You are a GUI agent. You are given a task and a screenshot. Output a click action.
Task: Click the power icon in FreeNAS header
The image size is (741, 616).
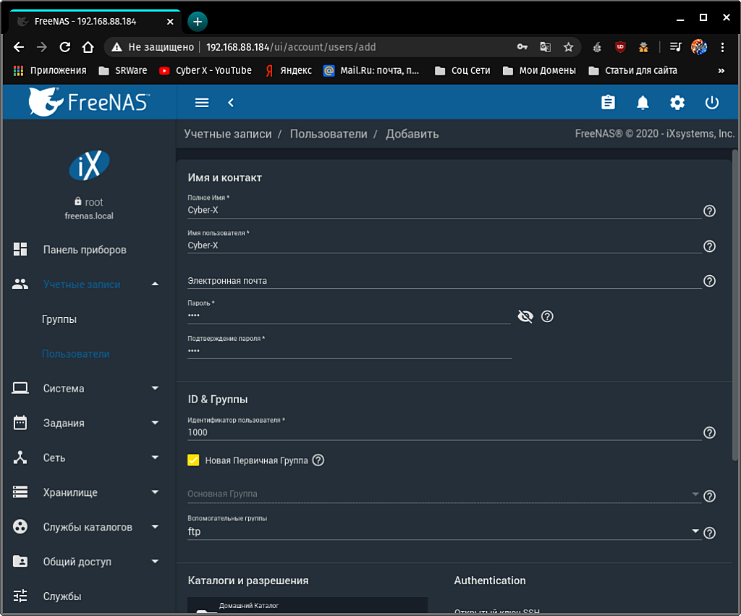[x=712, y=103]
